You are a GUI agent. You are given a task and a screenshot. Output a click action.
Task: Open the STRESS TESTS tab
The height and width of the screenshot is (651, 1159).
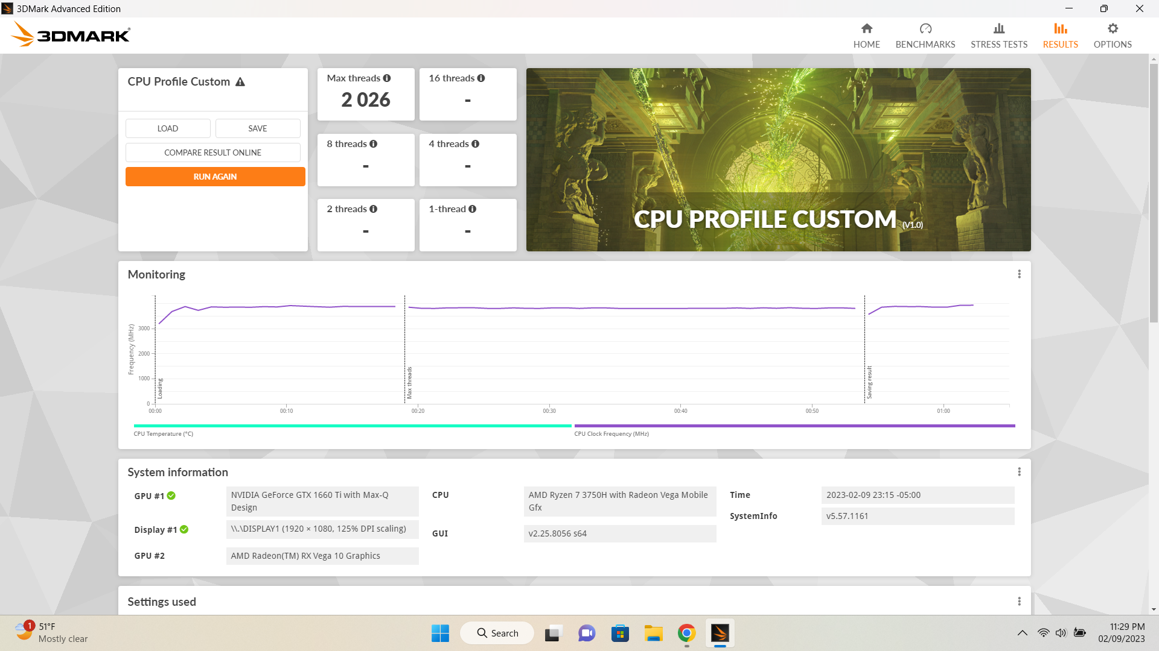click(x=998, y=36)
